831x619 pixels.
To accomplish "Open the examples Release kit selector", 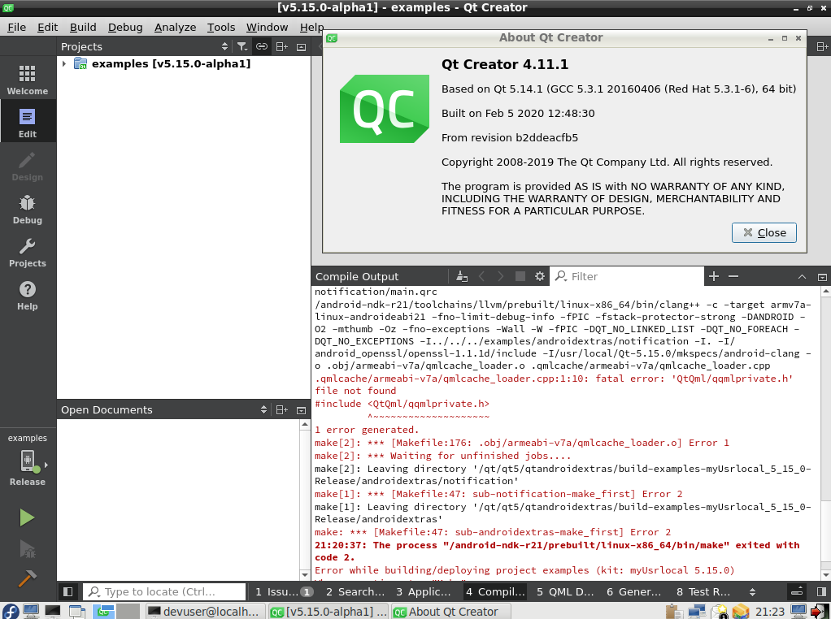I will pos(28,460).
